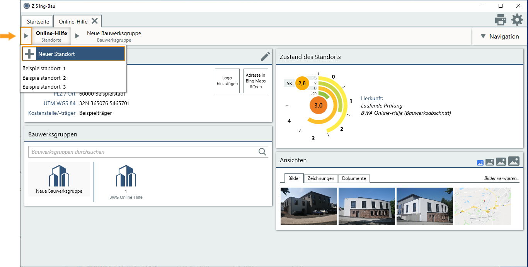The height and width of the screenshot is (267, 528).
Task: Close the Online-Hilfe tab
Action: coord(95,21)
